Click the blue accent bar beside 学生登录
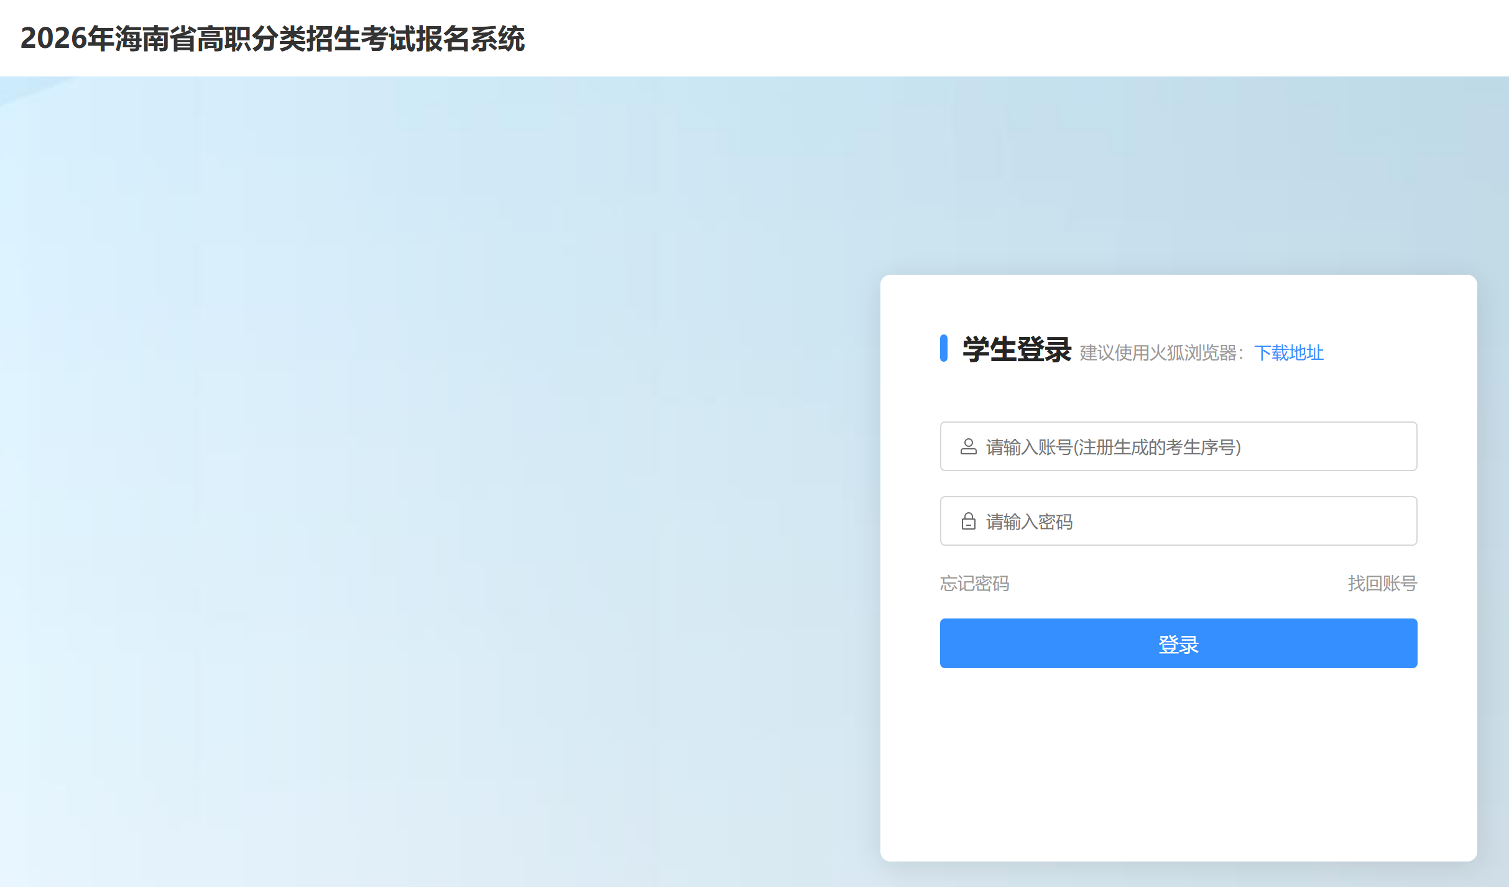Screen dimensions: 1509x887 coord(943,348)
